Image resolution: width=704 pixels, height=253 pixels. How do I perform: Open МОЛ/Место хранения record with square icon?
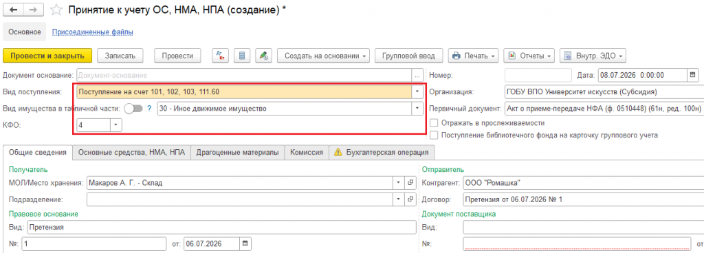pyautogui.click(x=410, y=183)
